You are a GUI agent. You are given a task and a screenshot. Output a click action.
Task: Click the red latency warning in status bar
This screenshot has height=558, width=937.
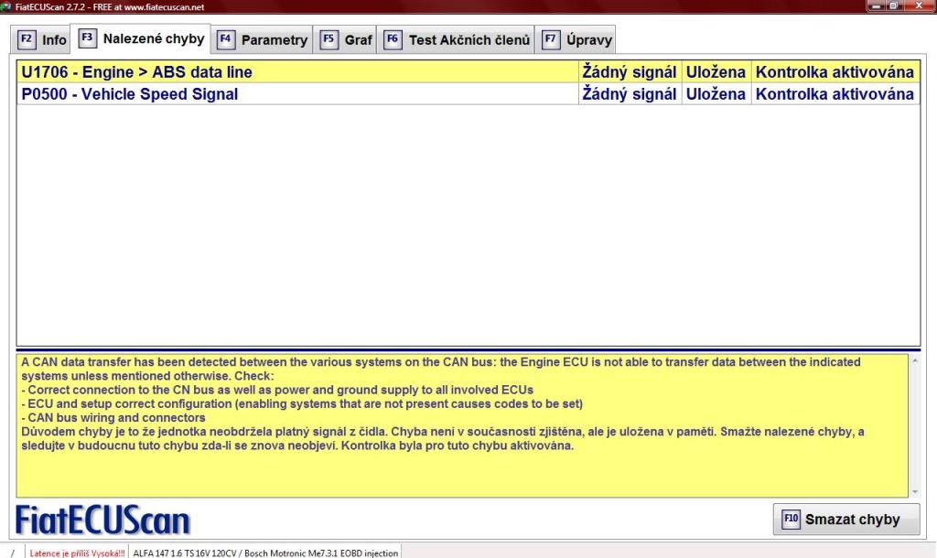(x=77, y=553)
